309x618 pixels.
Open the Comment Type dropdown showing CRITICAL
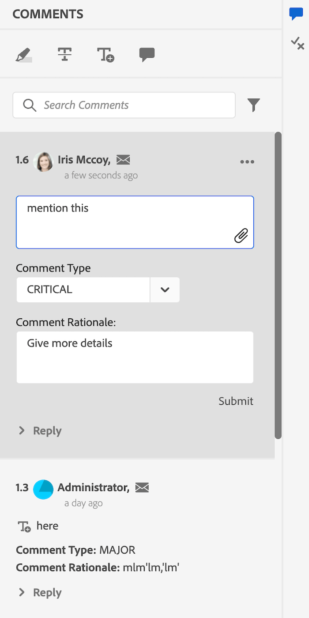165,290
